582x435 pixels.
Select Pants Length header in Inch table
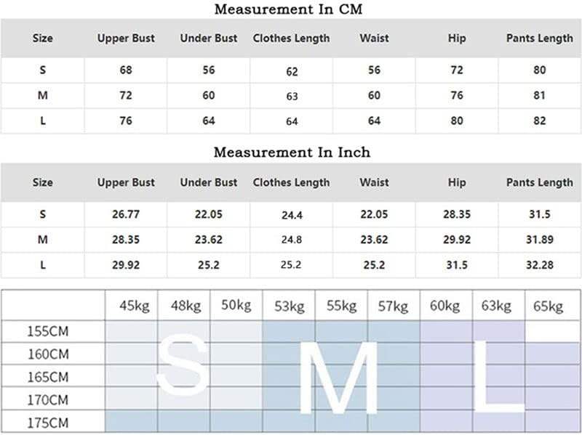click(539, 182)
